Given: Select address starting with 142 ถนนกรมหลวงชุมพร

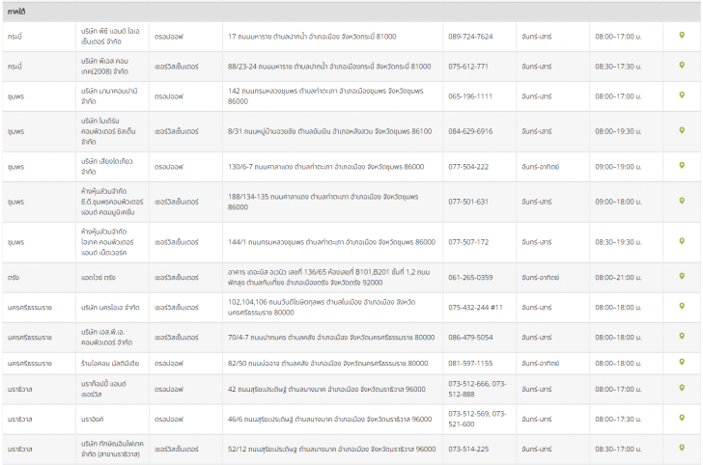Looking at the screenshot, I should (325, 96).
